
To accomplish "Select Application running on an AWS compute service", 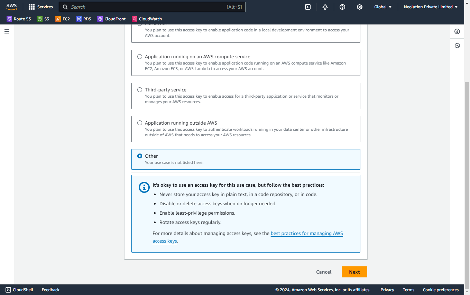I will pyautogui.click(x=140, y=57).
